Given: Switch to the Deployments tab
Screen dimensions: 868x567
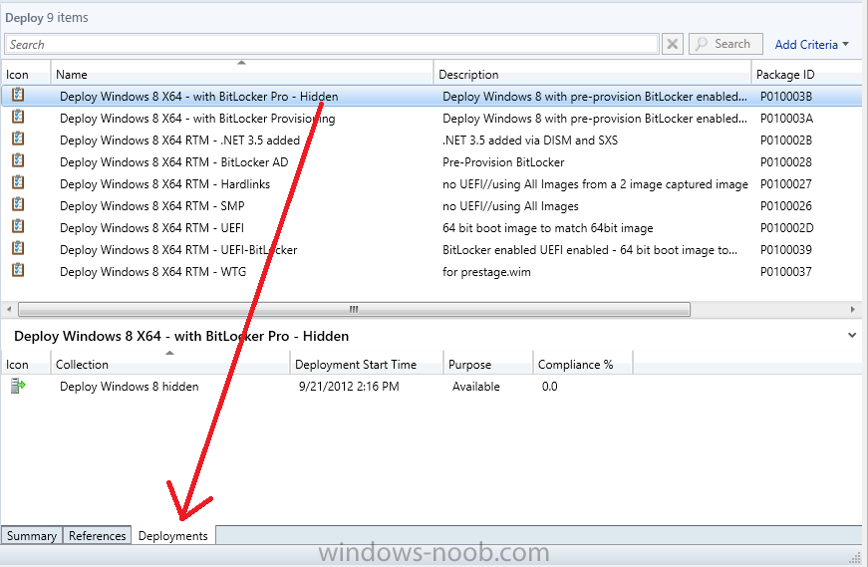Looking at the screenshot, I should [x=173, y=535].
